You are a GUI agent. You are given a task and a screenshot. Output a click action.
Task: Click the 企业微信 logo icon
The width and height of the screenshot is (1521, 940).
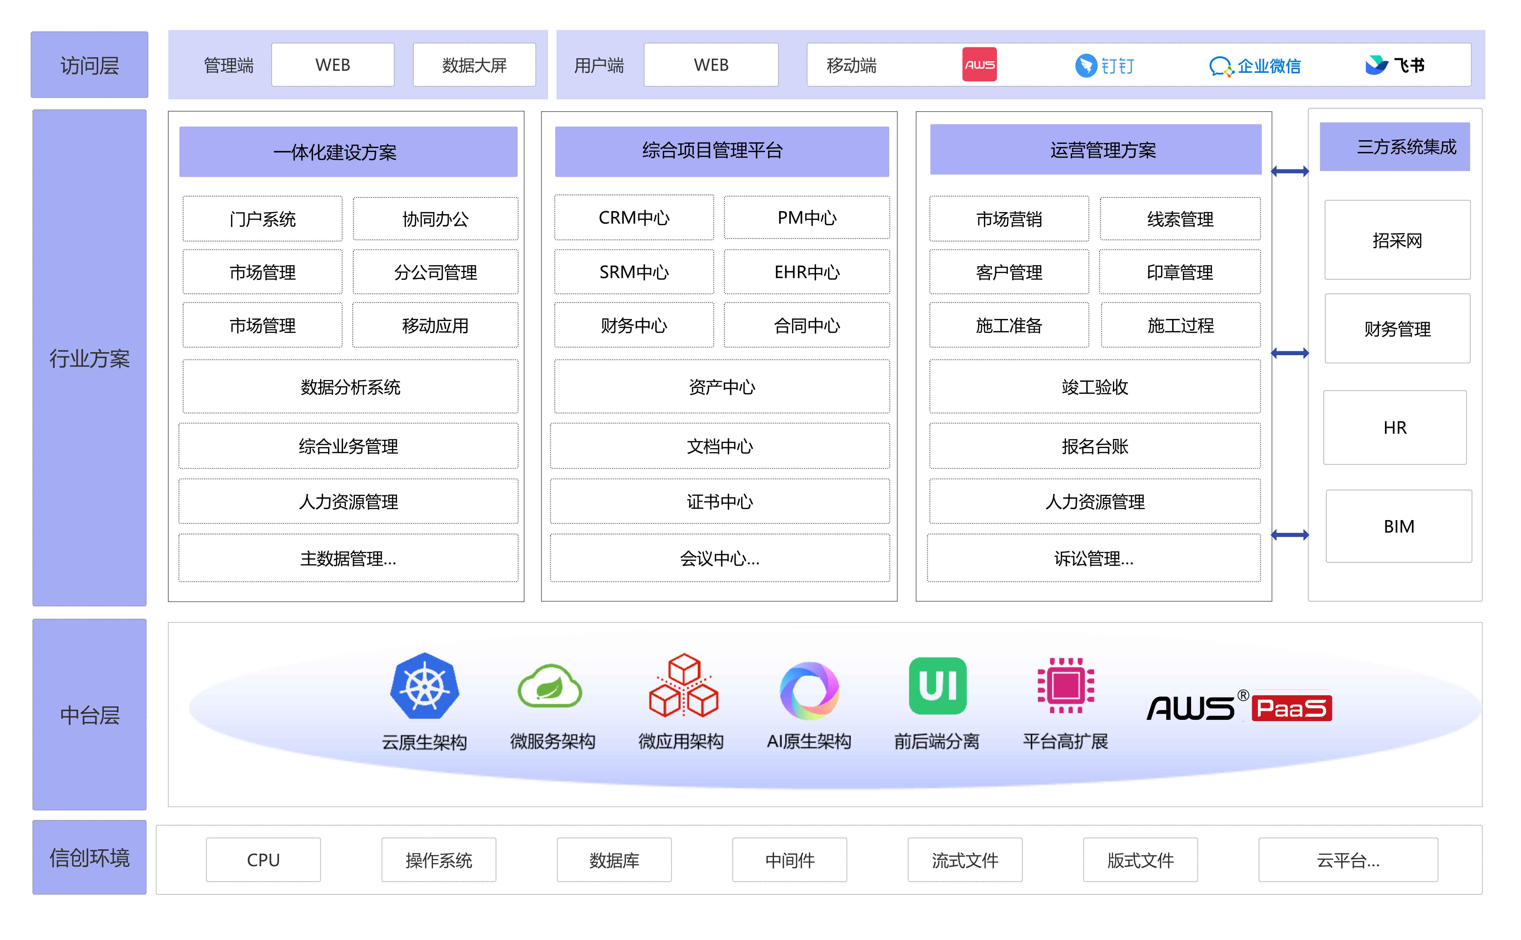(x=1221, y=66)
